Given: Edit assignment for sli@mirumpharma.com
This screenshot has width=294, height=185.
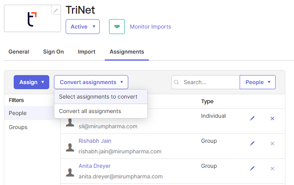Looking at the screenshot, I should pyautogui.click(x=252, y=119).
